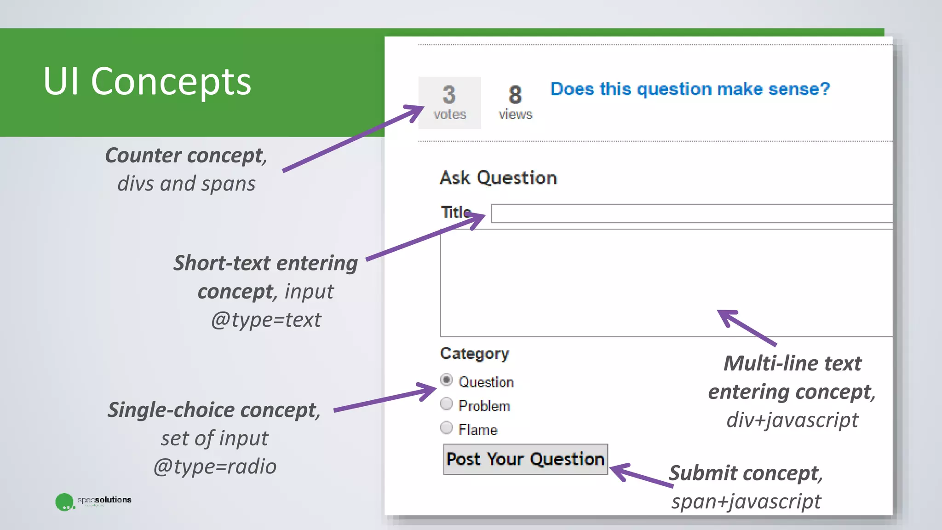
Task: Click the 'Single-choice concept' caption
Action: point(214,438)
